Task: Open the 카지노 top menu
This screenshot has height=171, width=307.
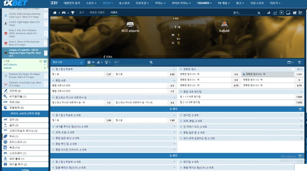Action: [x=160, y=3]
